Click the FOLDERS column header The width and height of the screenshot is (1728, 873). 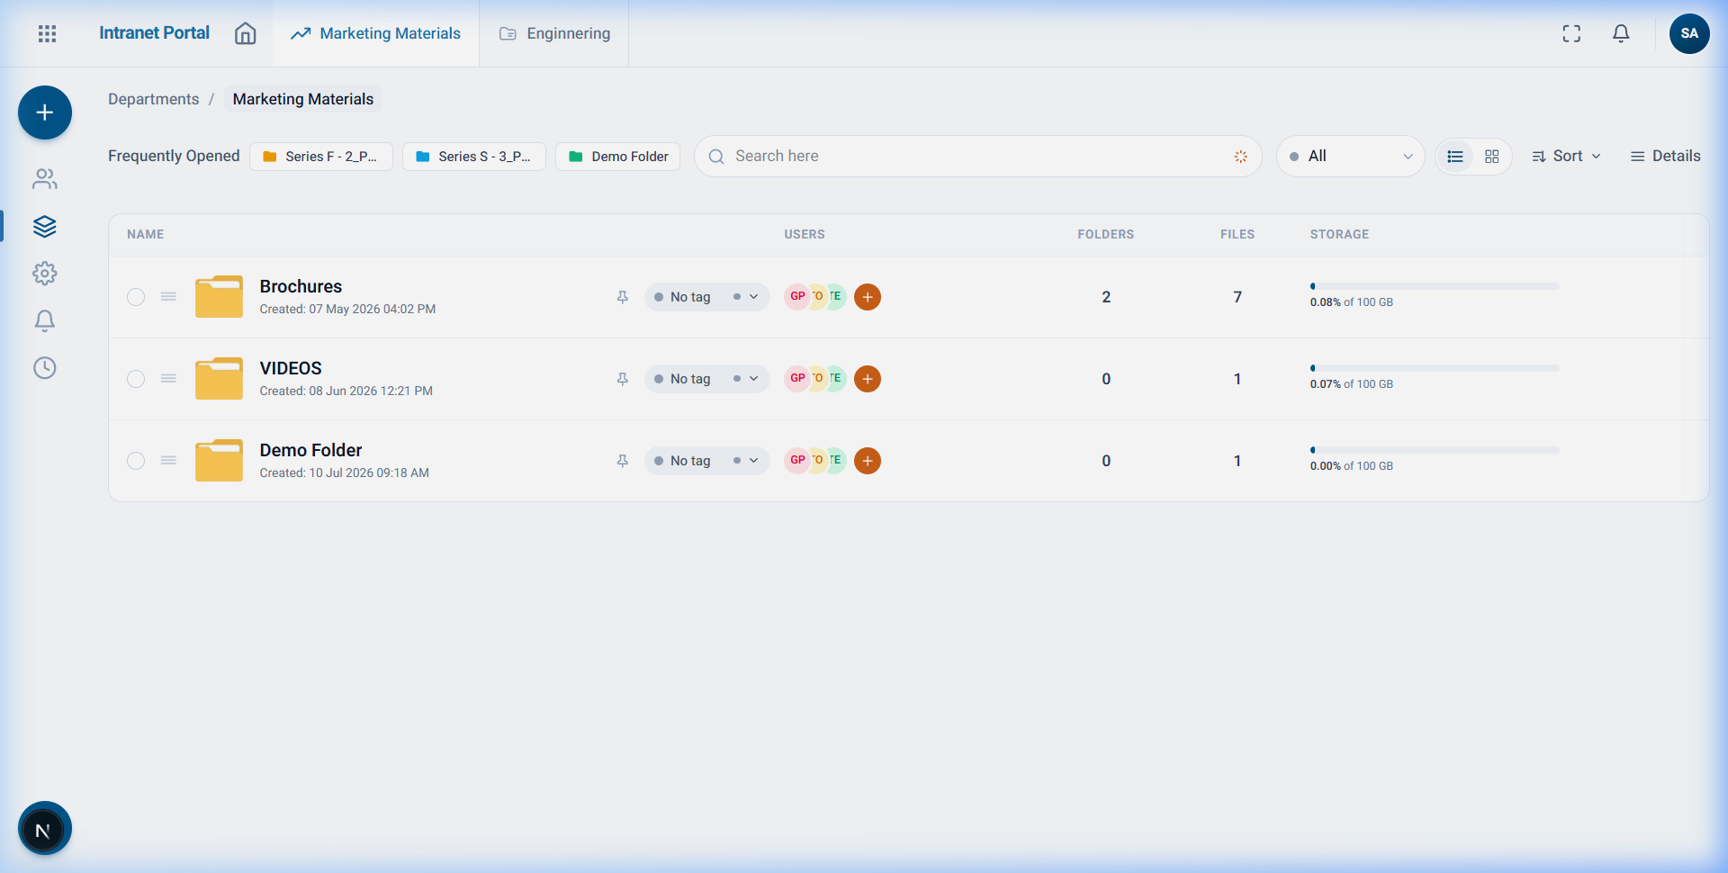[1106, 234]
